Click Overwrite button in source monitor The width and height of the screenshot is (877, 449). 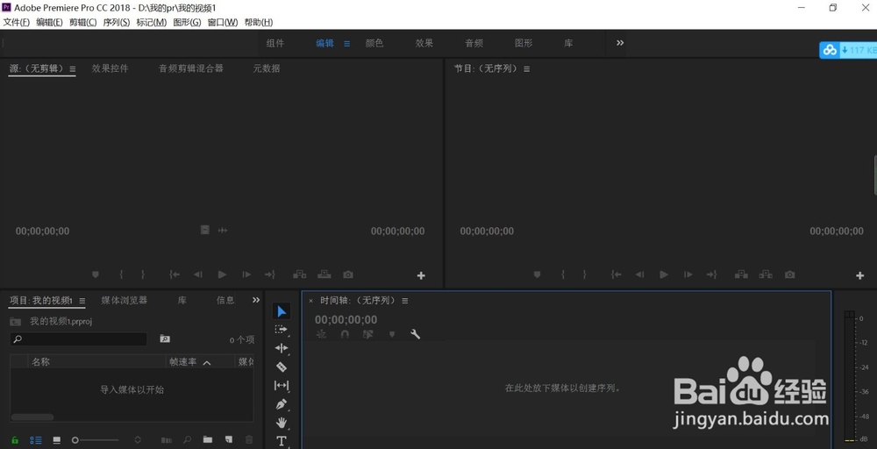coord(324,274)
